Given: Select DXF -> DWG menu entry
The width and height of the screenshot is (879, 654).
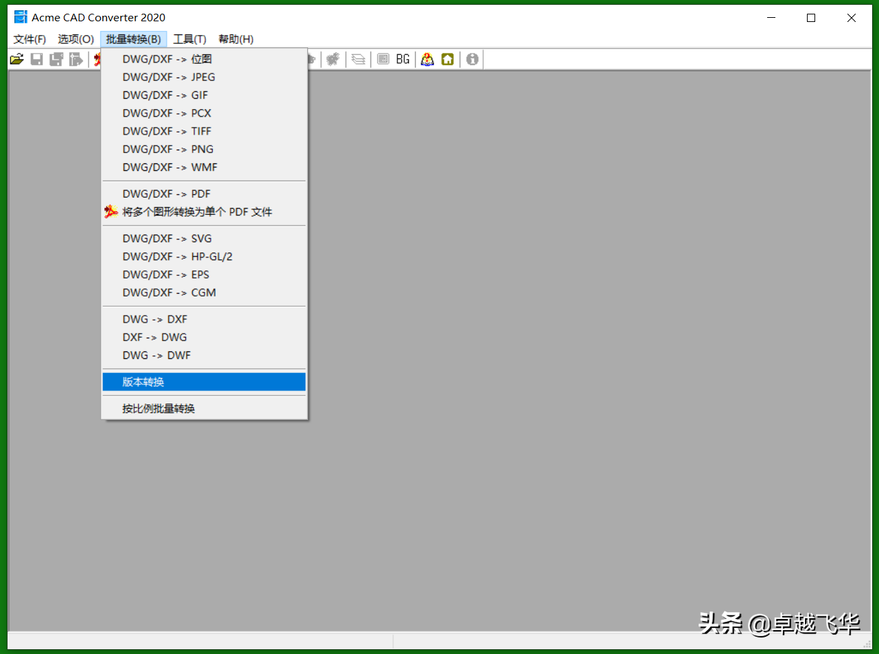Looking at the screenshot, I should (204, 337).
